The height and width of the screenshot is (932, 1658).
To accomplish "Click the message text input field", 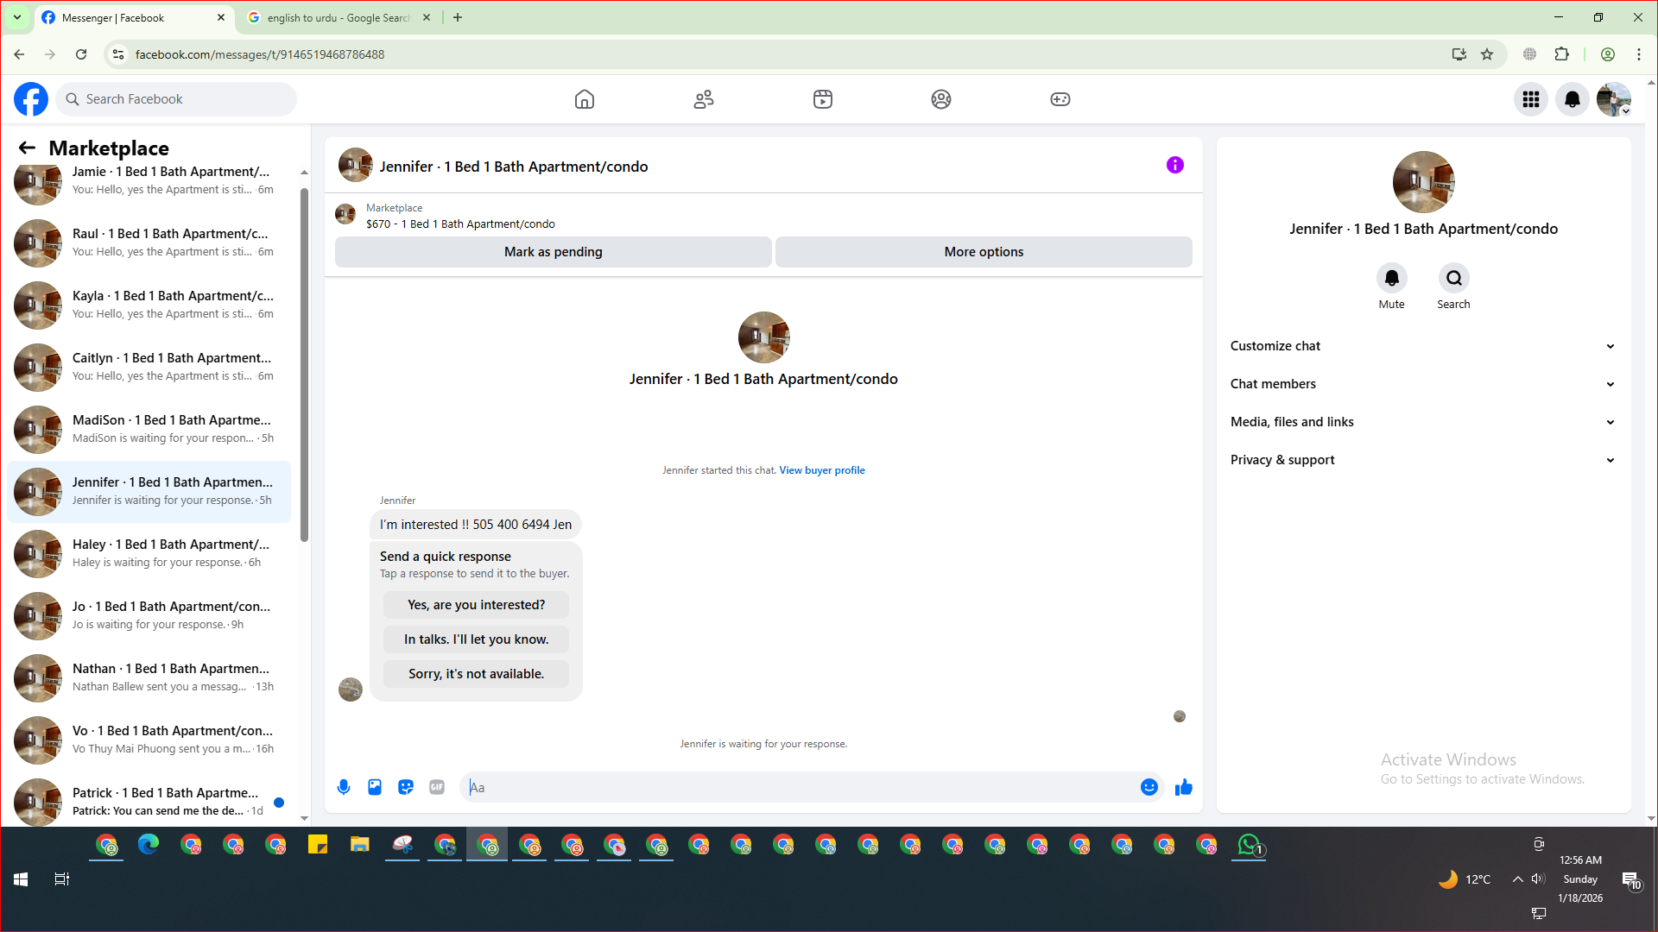I will tap(799, 787).
